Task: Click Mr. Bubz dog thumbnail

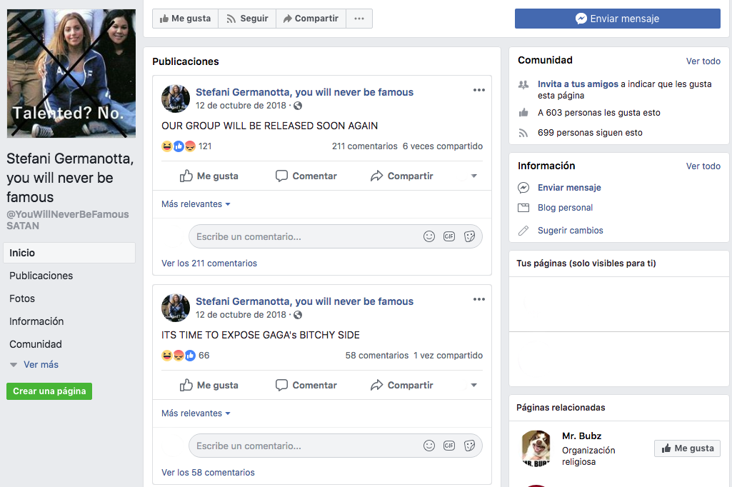Action: [x=536, y=448]
